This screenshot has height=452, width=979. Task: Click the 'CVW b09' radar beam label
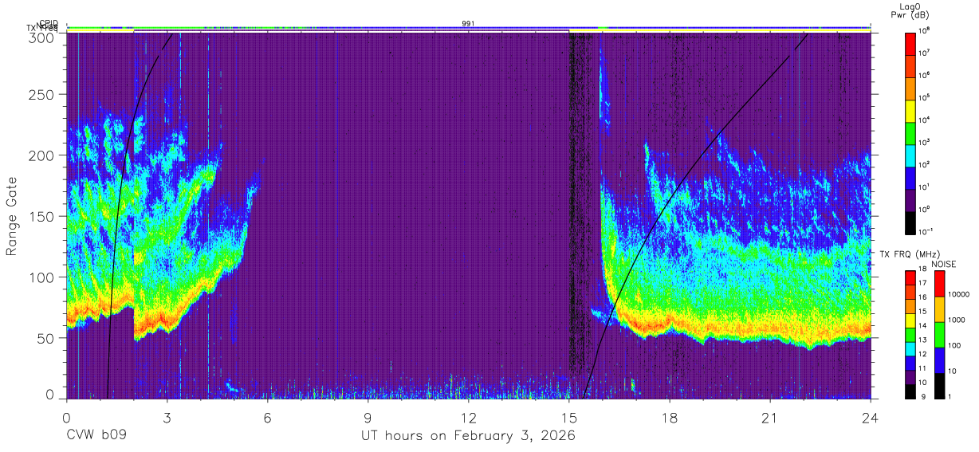96,436
